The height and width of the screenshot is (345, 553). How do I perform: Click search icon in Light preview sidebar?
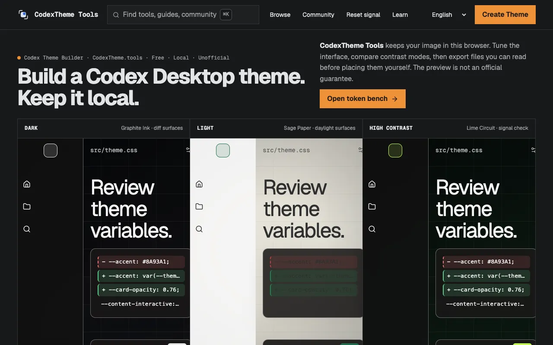click(x=199, y=229)
